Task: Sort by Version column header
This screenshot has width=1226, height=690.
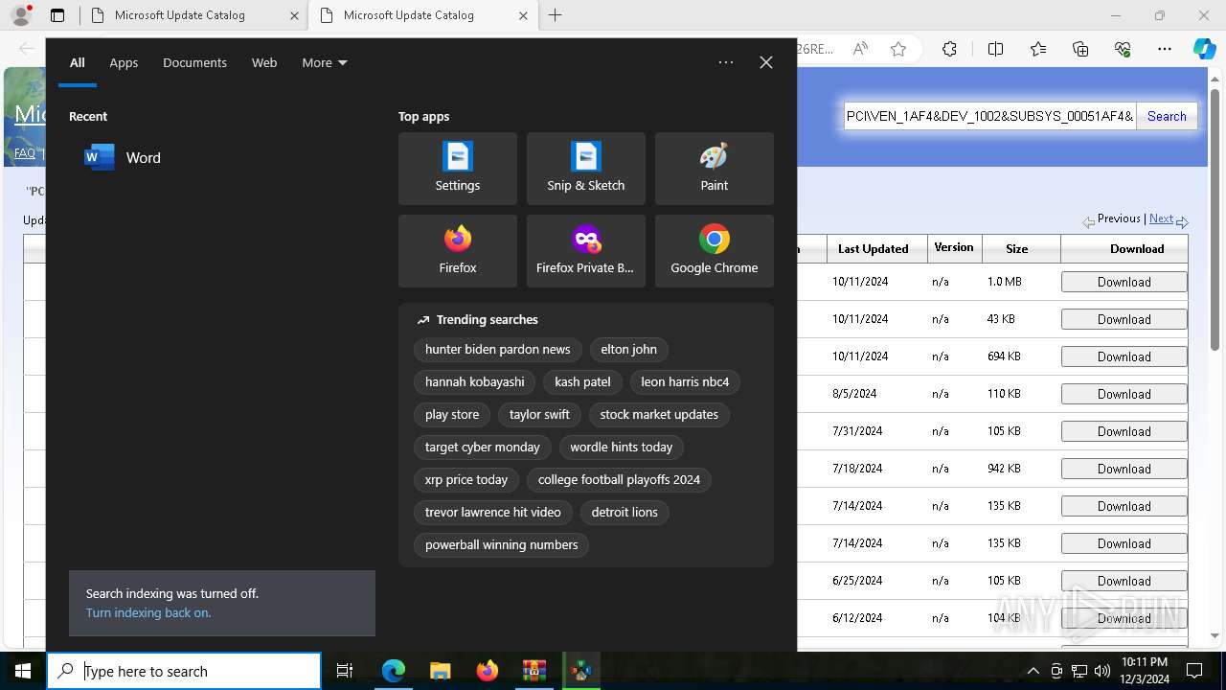Action: pyautogui.click(x=953, y=247)
